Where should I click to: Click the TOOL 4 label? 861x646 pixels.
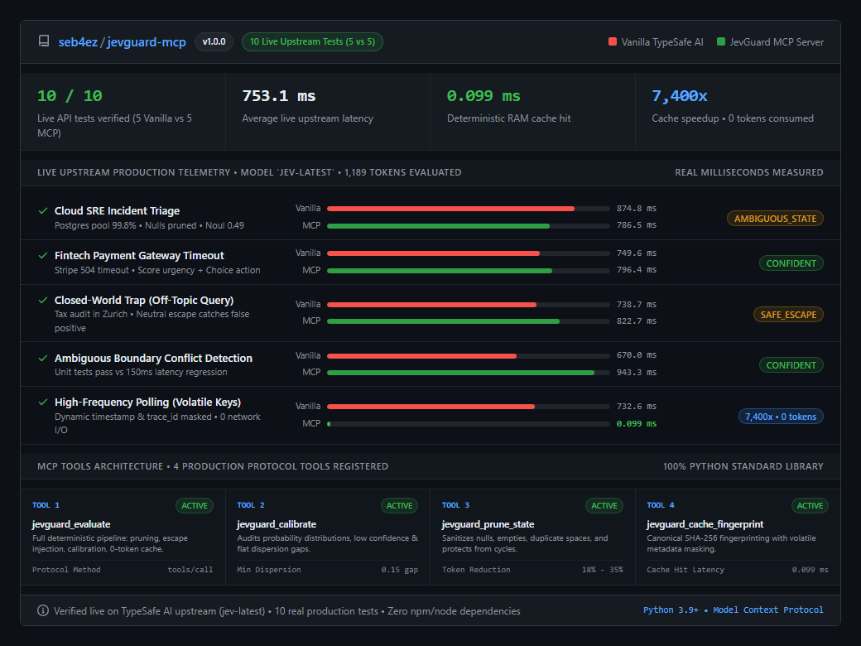(661, 505)
